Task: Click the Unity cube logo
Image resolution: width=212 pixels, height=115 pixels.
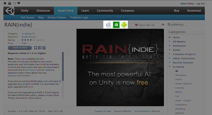Action: [10, 11]
